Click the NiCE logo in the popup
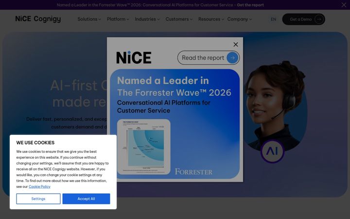350x219 pixels. (134, 57)
